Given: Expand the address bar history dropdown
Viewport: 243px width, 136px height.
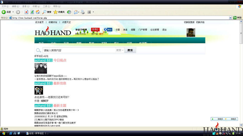Looking at the screenshot, I should pos(230,18).
